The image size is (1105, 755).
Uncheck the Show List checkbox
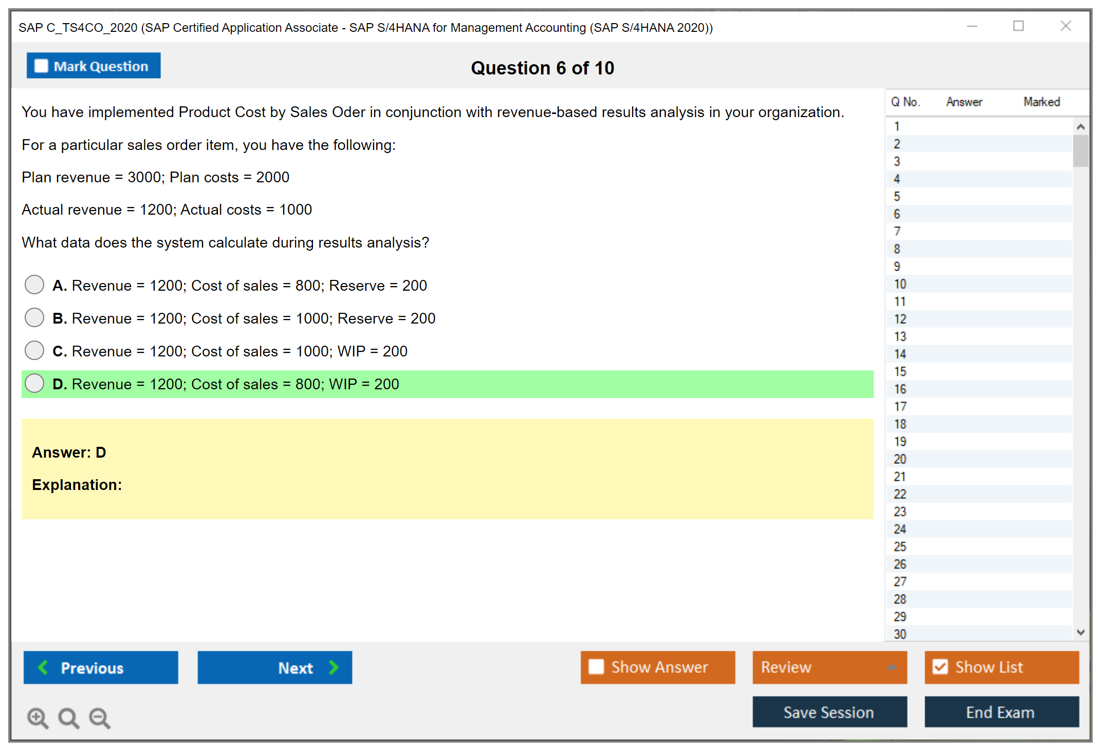pos(940,667)
